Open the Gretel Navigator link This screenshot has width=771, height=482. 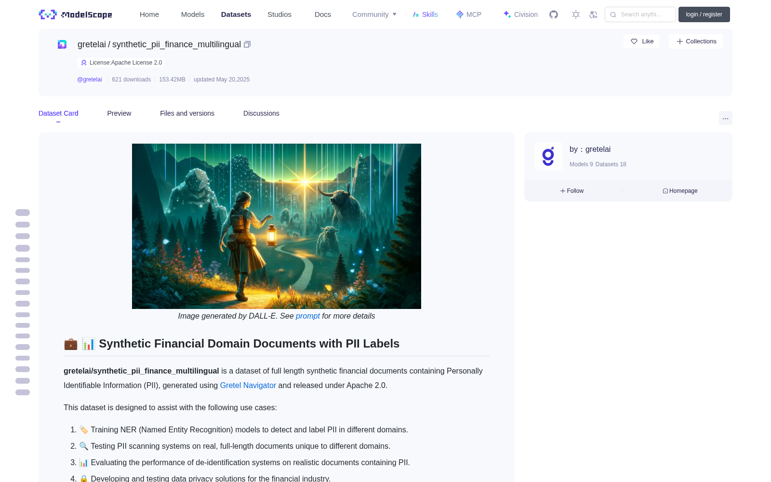(x=248, y=386)
